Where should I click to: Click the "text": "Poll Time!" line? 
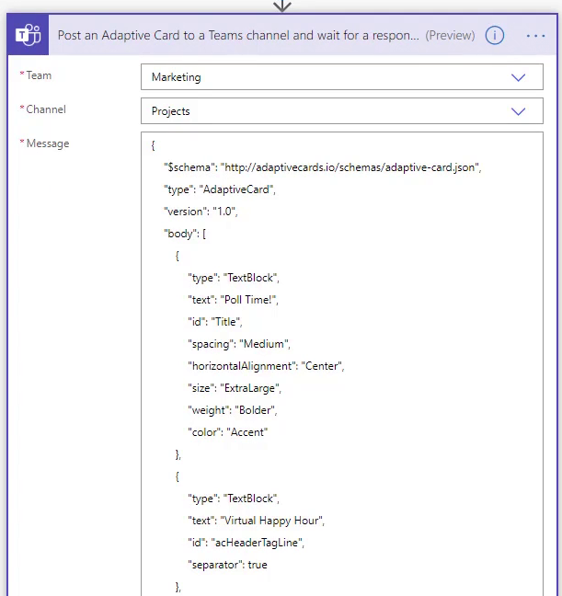[233, 300]
